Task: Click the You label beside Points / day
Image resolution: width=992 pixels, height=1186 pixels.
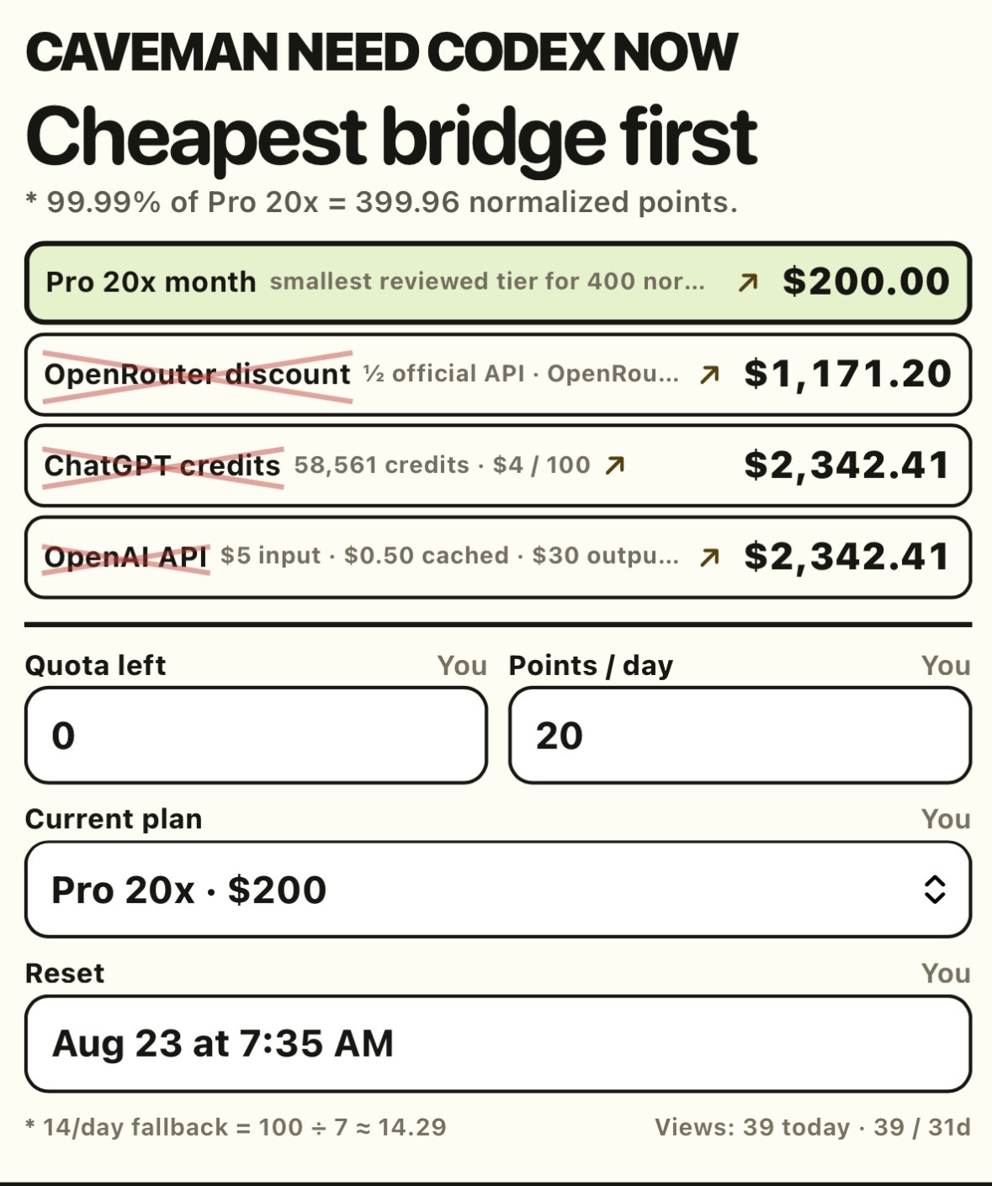Action: tap(946, 666)
